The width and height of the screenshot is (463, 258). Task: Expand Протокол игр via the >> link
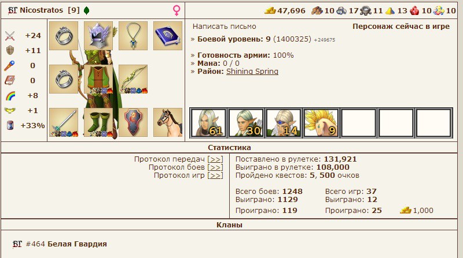pyautogui.click(x=215, y=175)
